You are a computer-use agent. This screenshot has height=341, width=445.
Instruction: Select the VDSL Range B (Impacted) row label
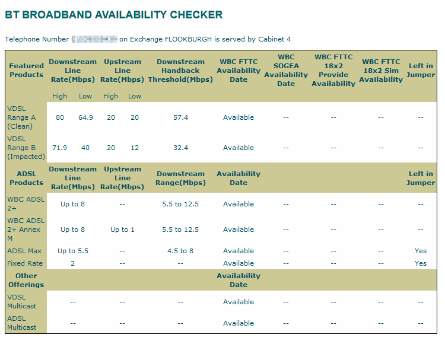coord(26,148)
